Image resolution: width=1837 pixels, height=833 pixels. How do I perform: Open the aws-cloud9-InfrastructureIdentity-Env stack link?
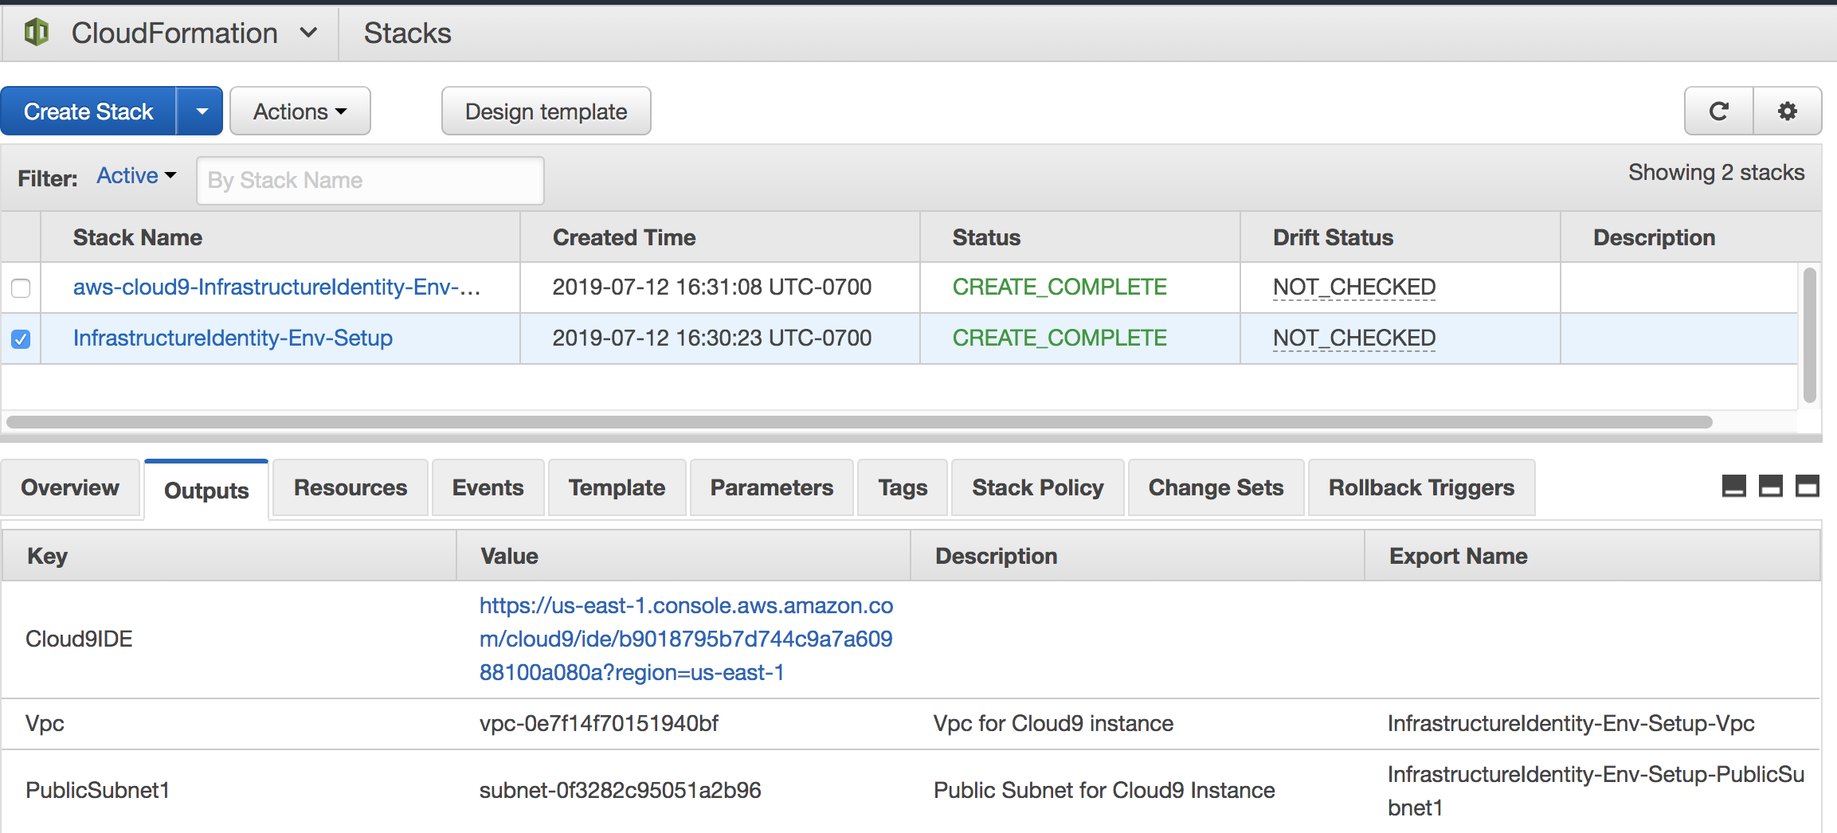tap(277, 287)
